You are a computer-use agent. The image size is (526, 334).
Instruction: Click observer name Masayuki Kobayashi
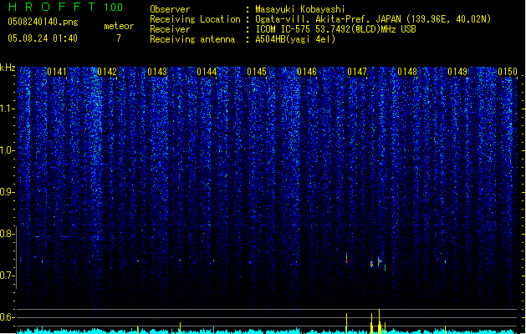click(x=300, y=9)
